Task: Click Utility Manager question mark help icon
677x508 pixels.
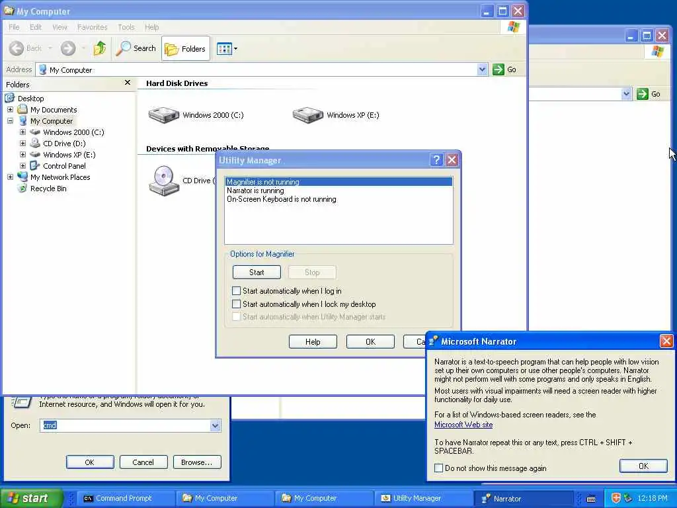Action: click(436, 160)
